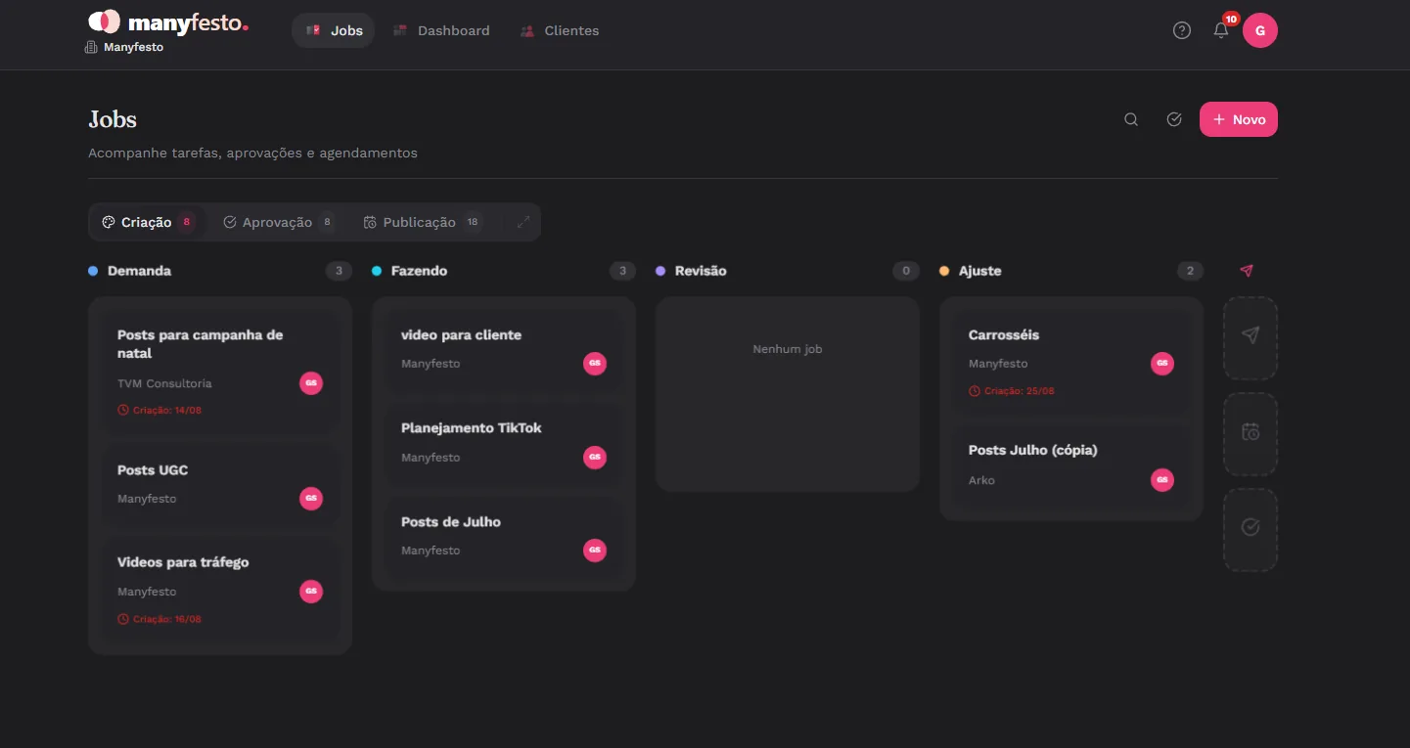Image resolution: width=1410 pixels, height=748 pixels.
Task: Go to the Dashboard tab
Action: [441, 30]
